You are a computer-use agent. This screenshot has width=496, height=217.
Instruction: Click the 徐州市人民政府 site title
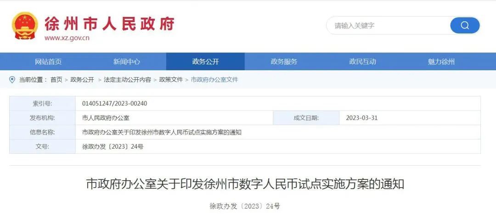109,24
